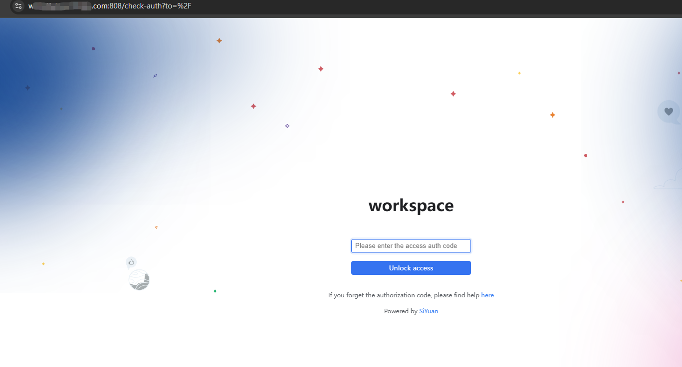Click the red dot below the heart bubble
The height and width of the screenshot is (367, 682).
pos(586,155)
